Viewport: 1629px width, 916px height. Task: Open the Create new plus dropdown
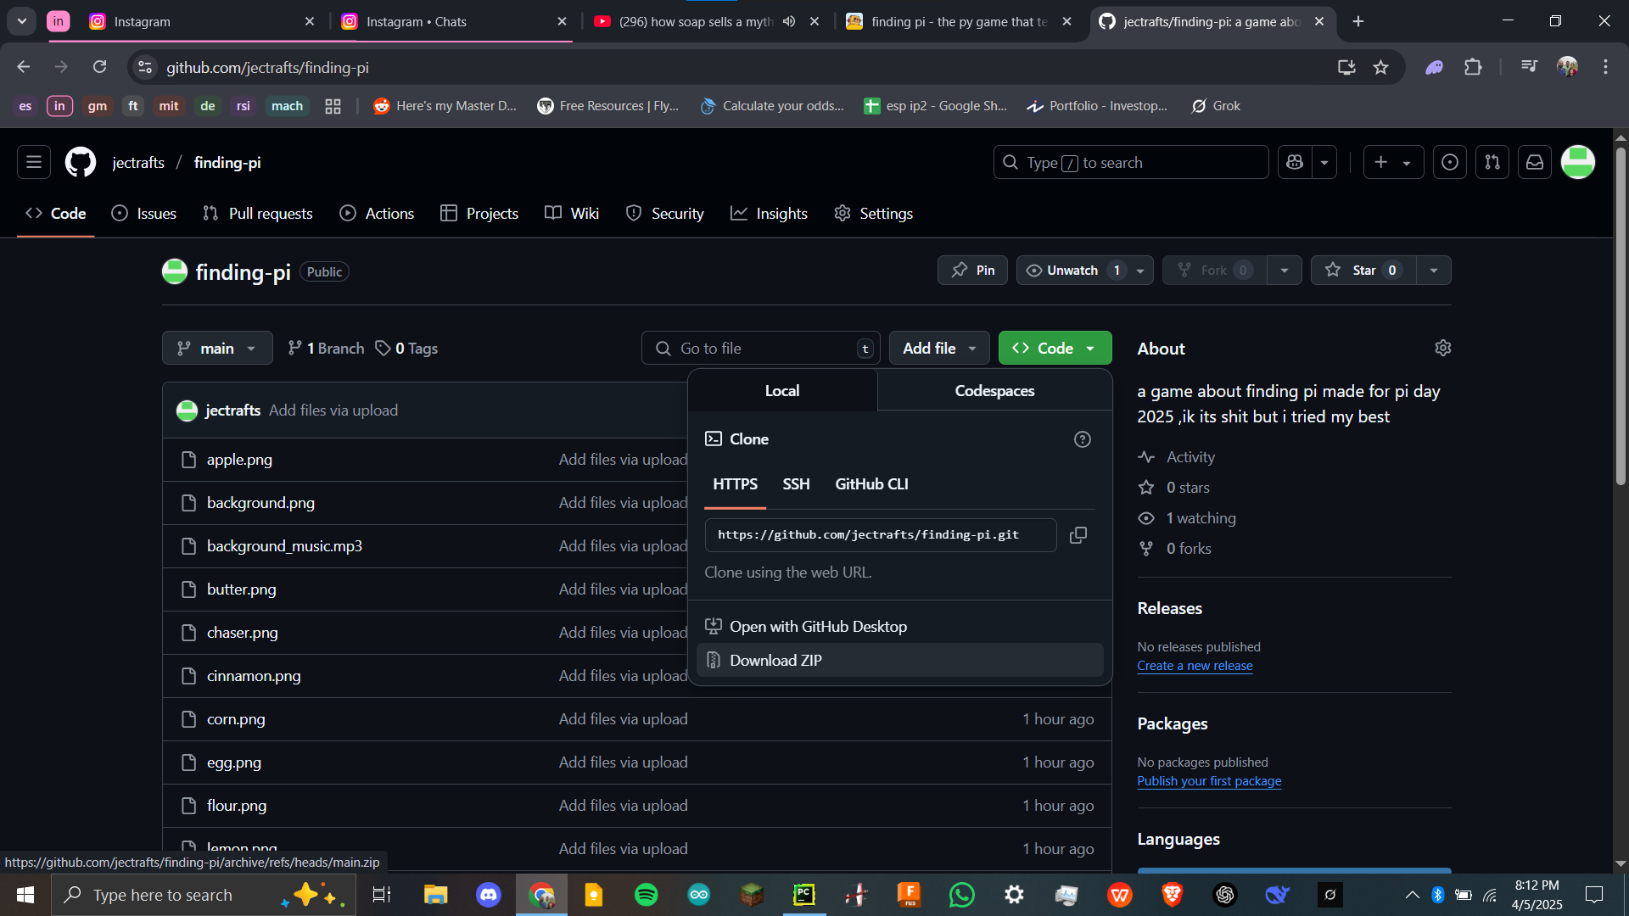coord(1393,162)
